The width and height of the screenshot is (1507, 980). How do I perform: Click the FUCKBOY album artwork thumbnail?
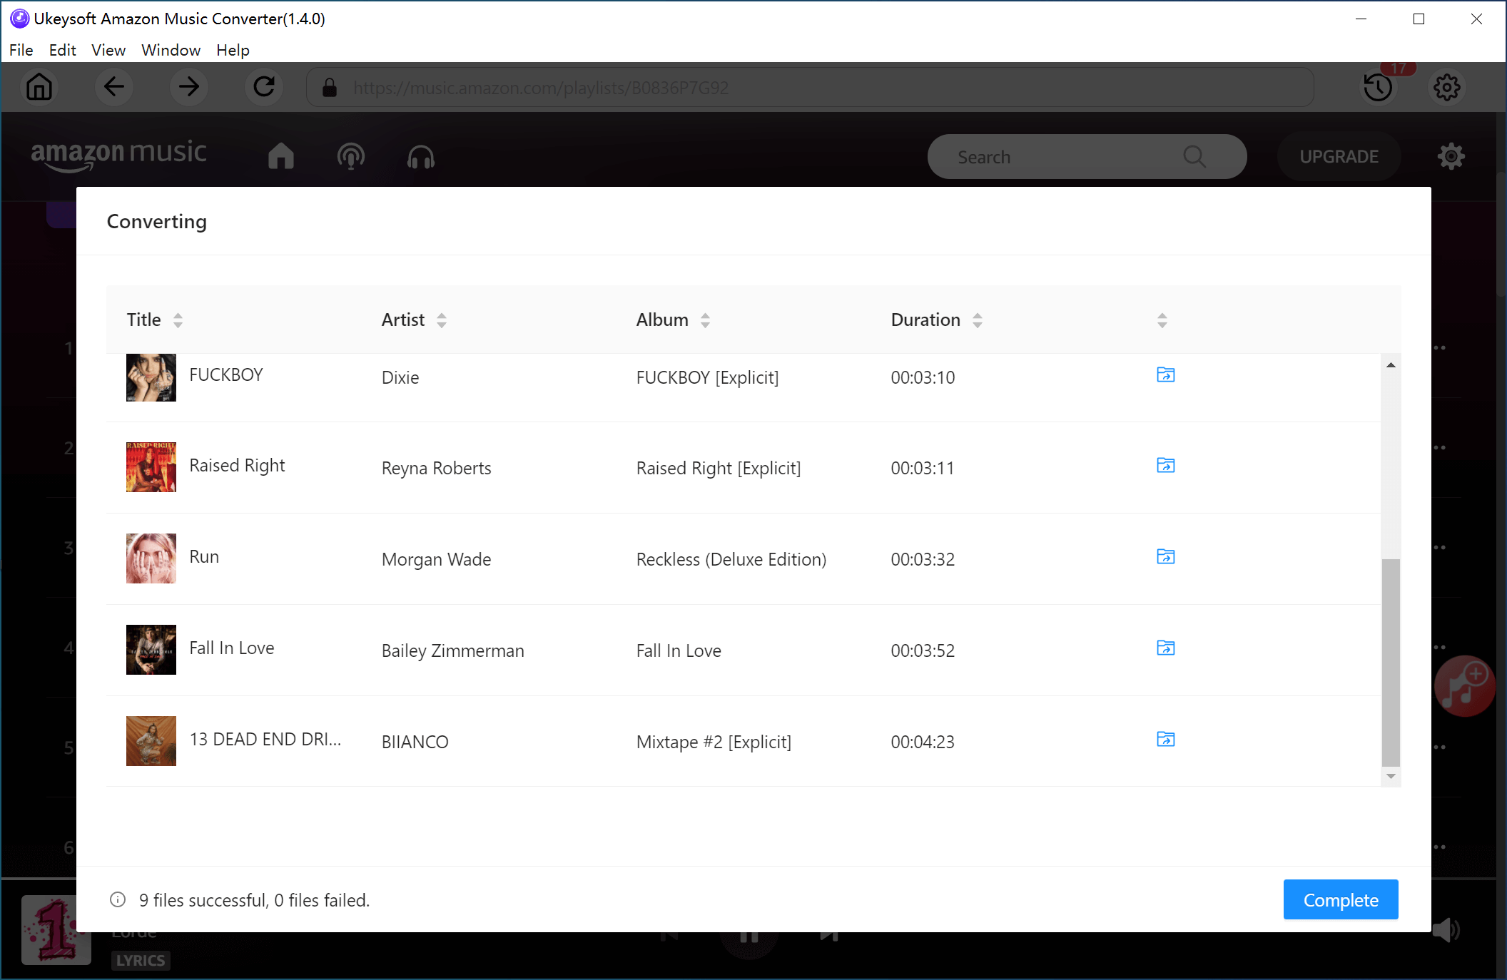(149, 377)
